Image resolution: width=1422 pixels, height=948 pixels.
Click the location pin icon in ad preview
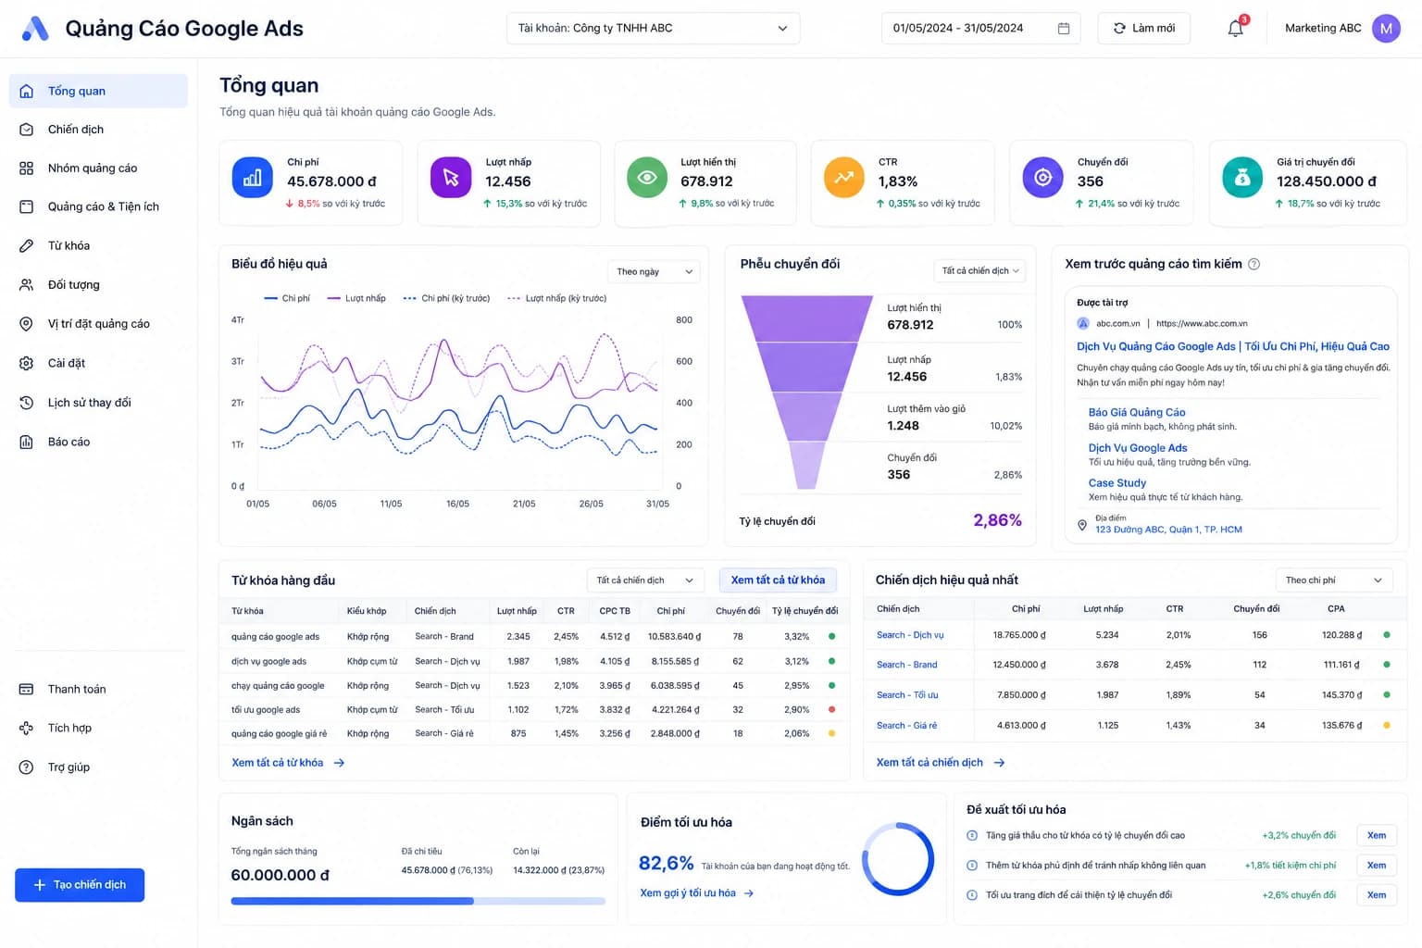click(1082, 525)
